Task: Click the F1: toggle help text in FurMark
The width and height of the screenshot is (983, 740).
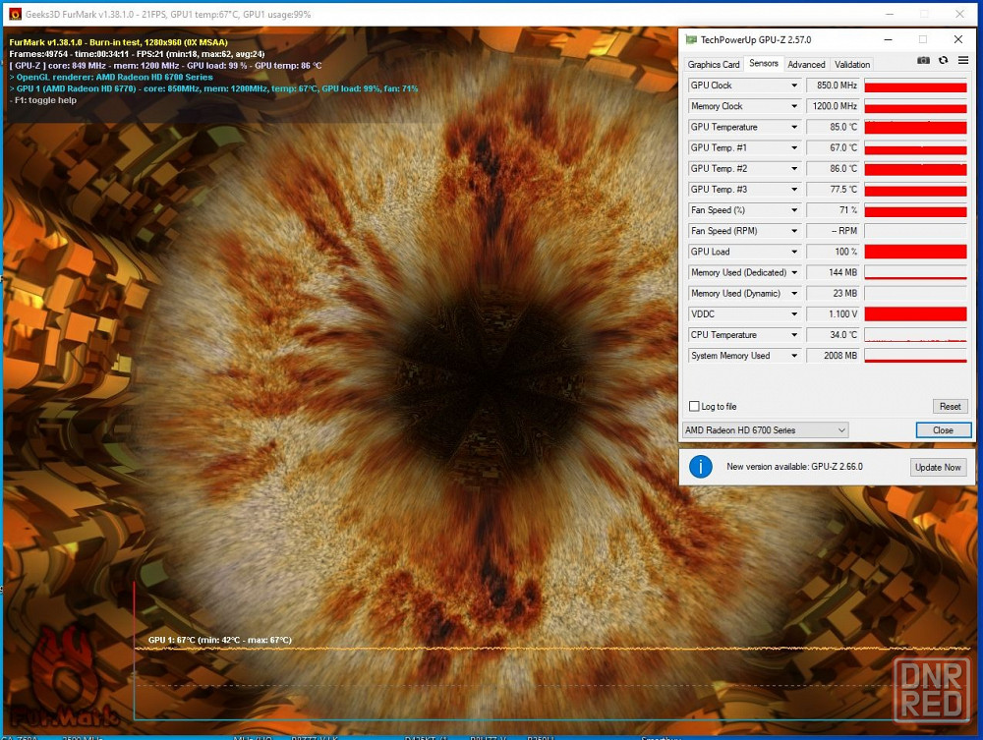Action: pos(42,100)
